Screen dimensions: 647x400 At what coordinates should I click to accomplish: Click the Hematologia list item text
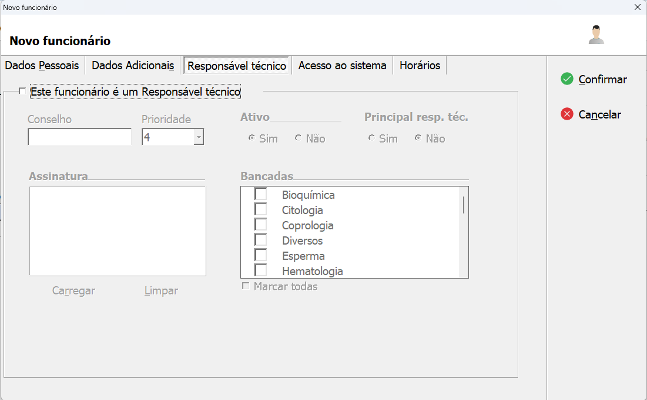(313, 271)
